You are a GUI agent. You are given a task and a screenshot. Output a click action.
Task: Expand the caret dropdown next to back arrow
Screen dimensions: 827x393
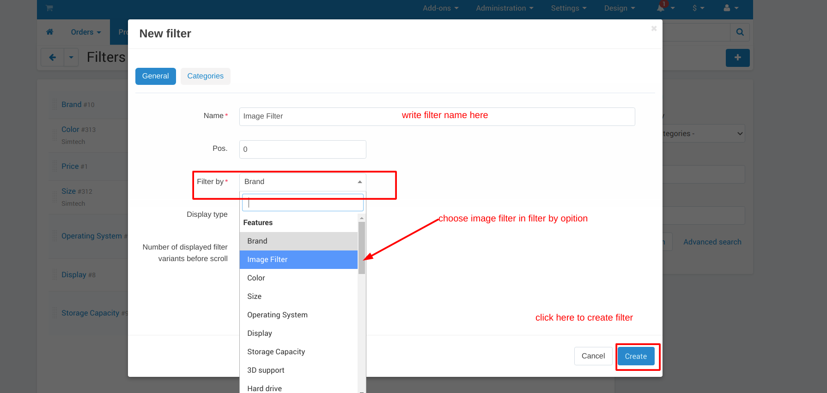[71, 58]
